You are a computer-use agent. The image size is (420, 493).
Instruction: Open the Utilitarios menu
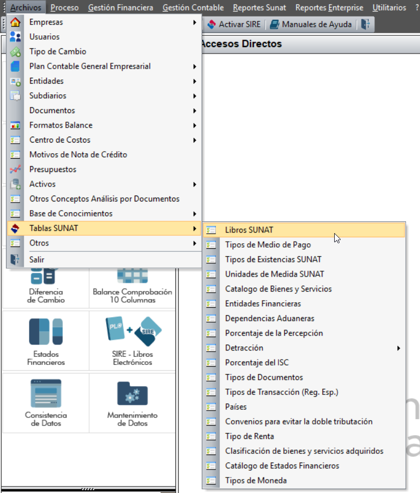click(x=389, y=7)
